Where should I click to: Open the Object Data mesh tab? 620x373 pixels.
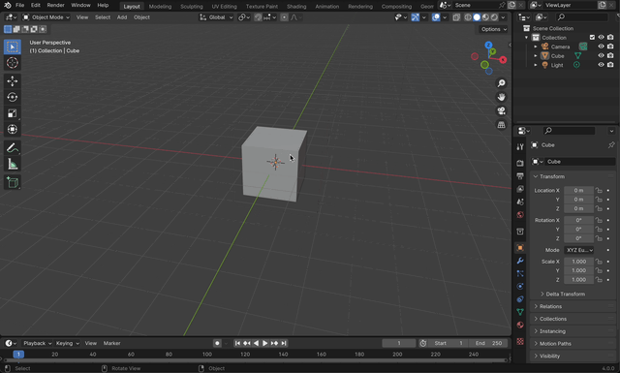pos(520,312)
